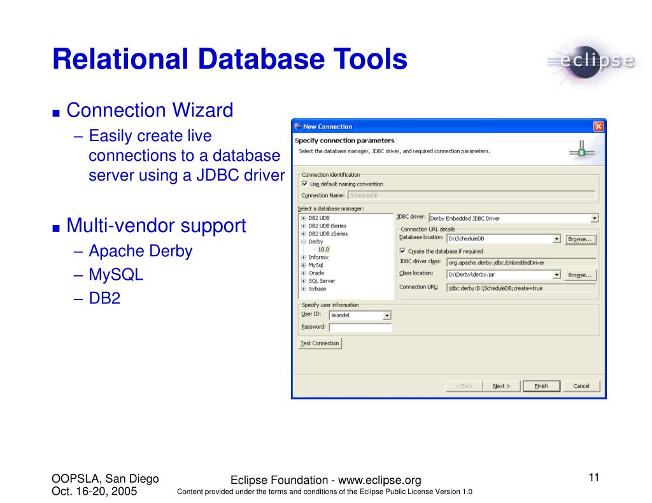Select Derby label in database manager tree
The height and width of the screenshot is (503, 652).
(316, 242)
